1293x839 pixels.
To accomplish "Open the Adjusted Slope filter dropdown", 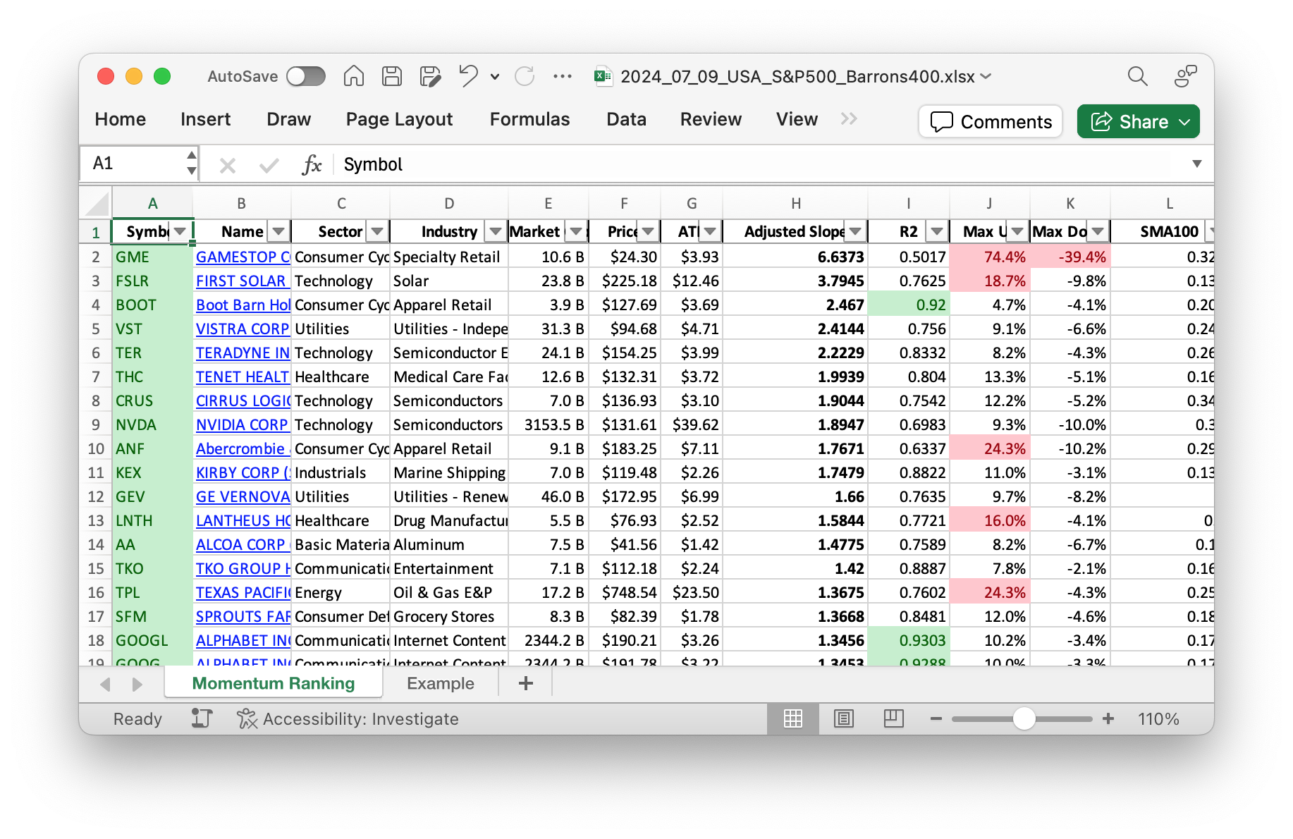I will [855, 231].
